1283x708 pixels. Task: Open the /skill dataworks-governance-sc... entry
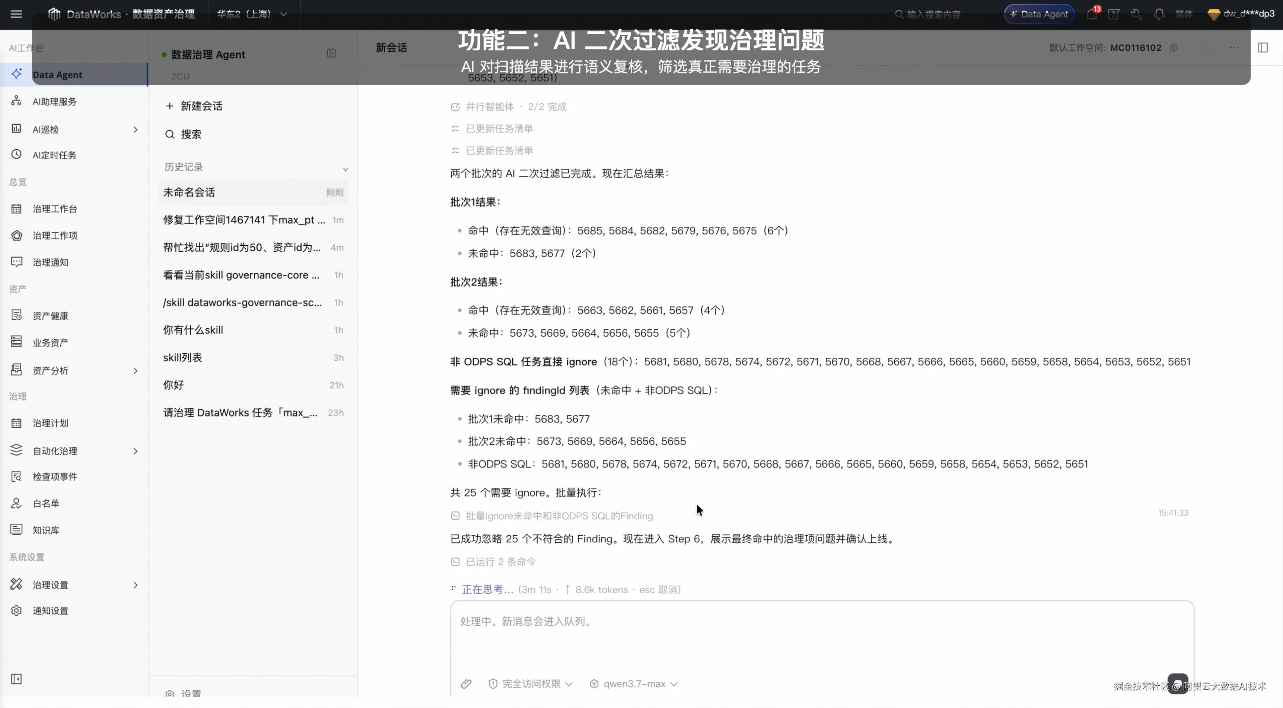[254, 302]
